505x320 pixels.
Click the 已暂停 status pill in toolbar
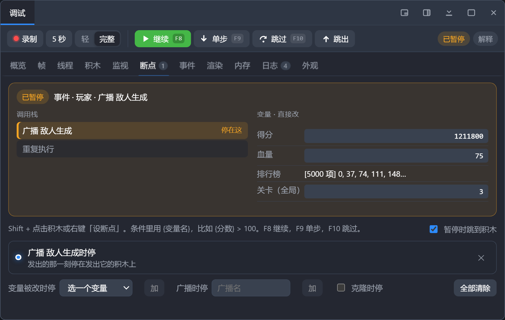pos(454,39)
